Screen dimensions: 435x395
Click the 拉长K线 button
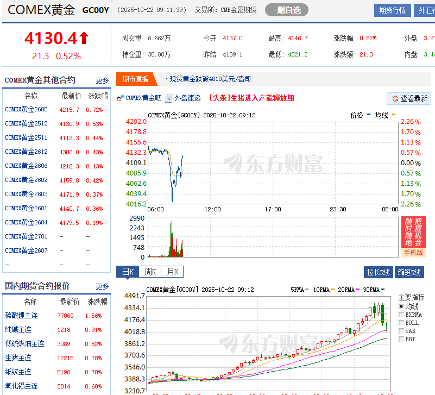coord(378,272)
